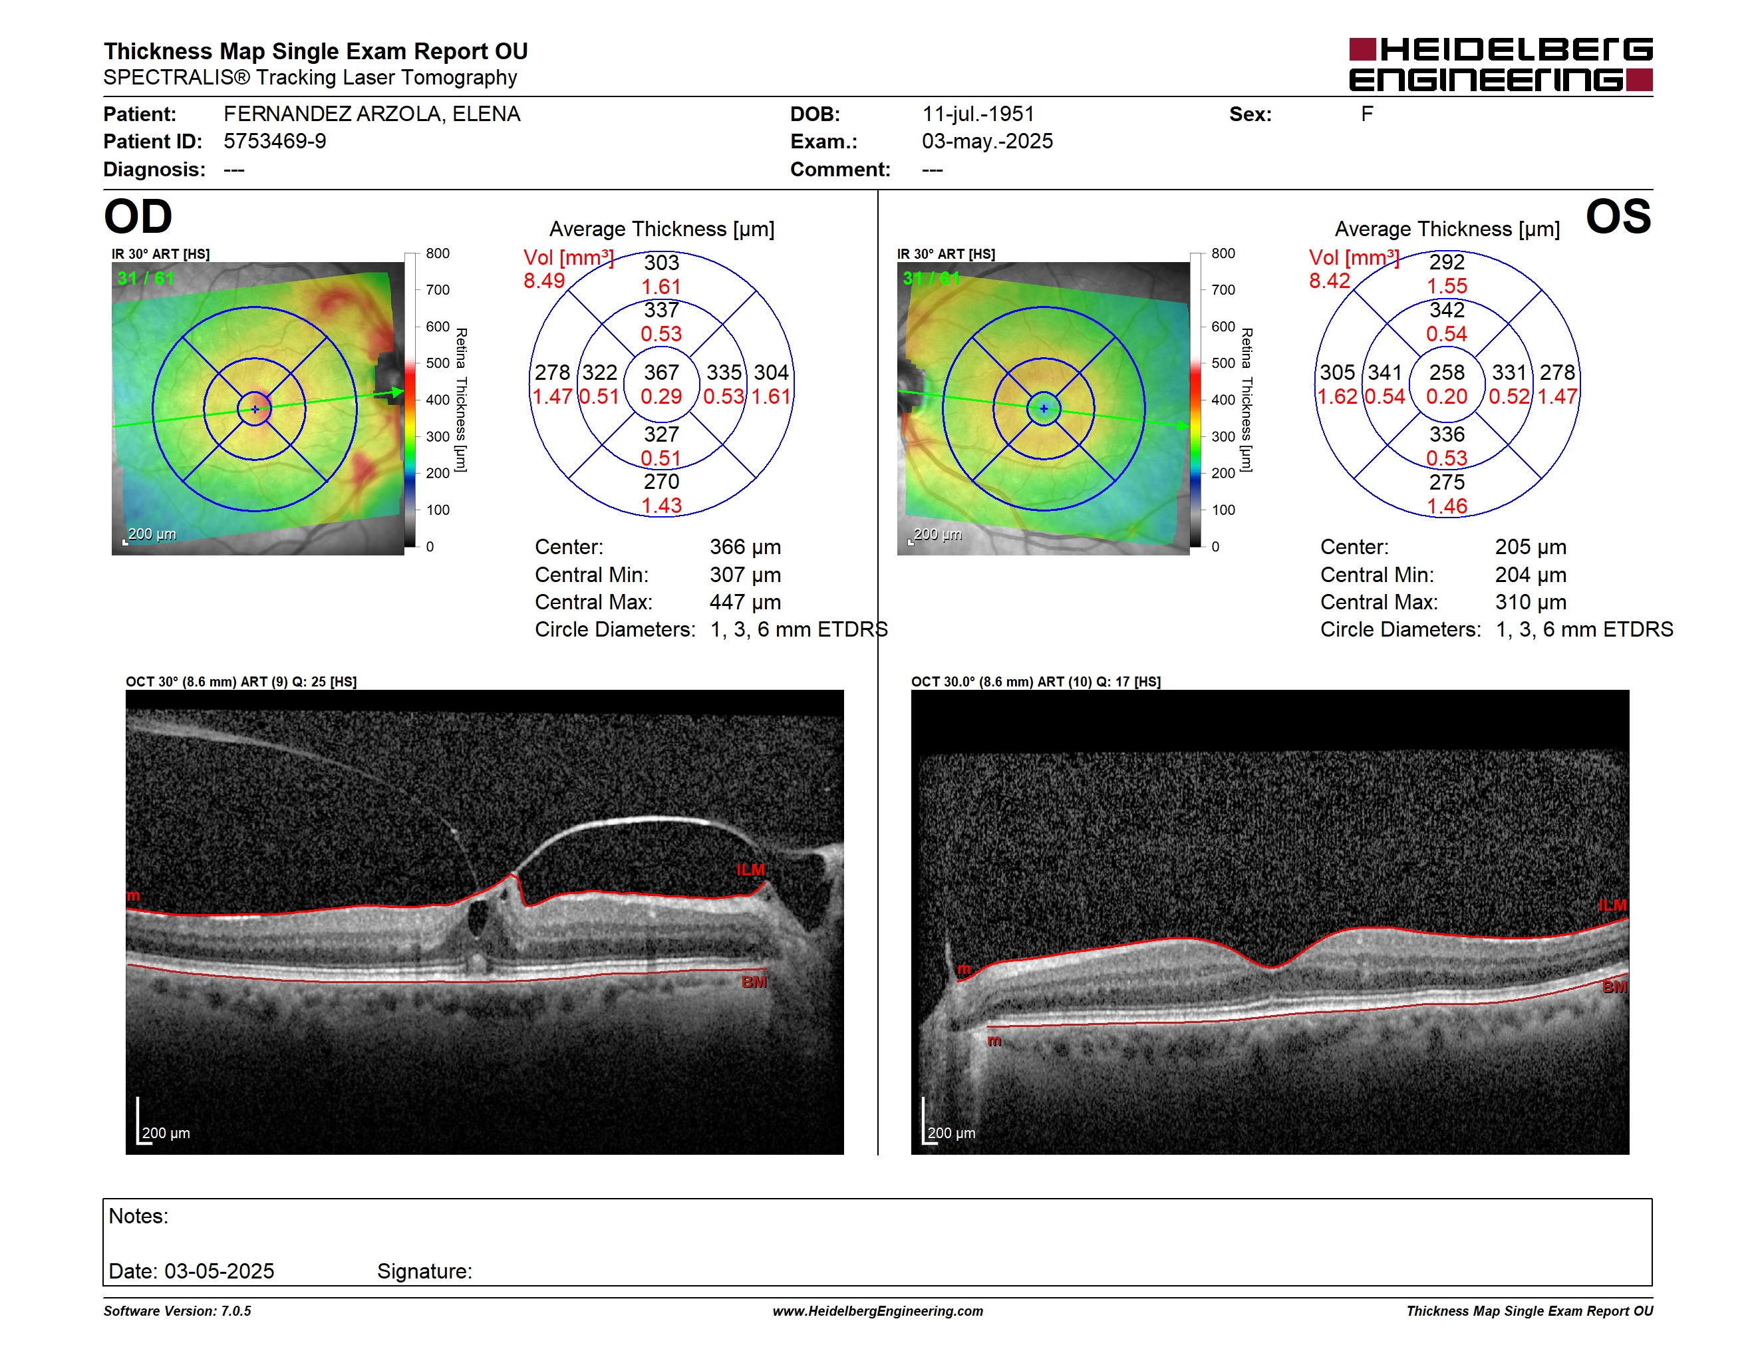Click the OD central volume value 0.29
Viewport: 1756px width, 1357px height.
pos(661,396)
